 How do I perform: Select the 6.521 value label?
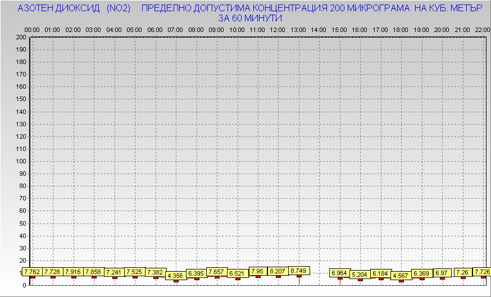click(x=237, y=273)
